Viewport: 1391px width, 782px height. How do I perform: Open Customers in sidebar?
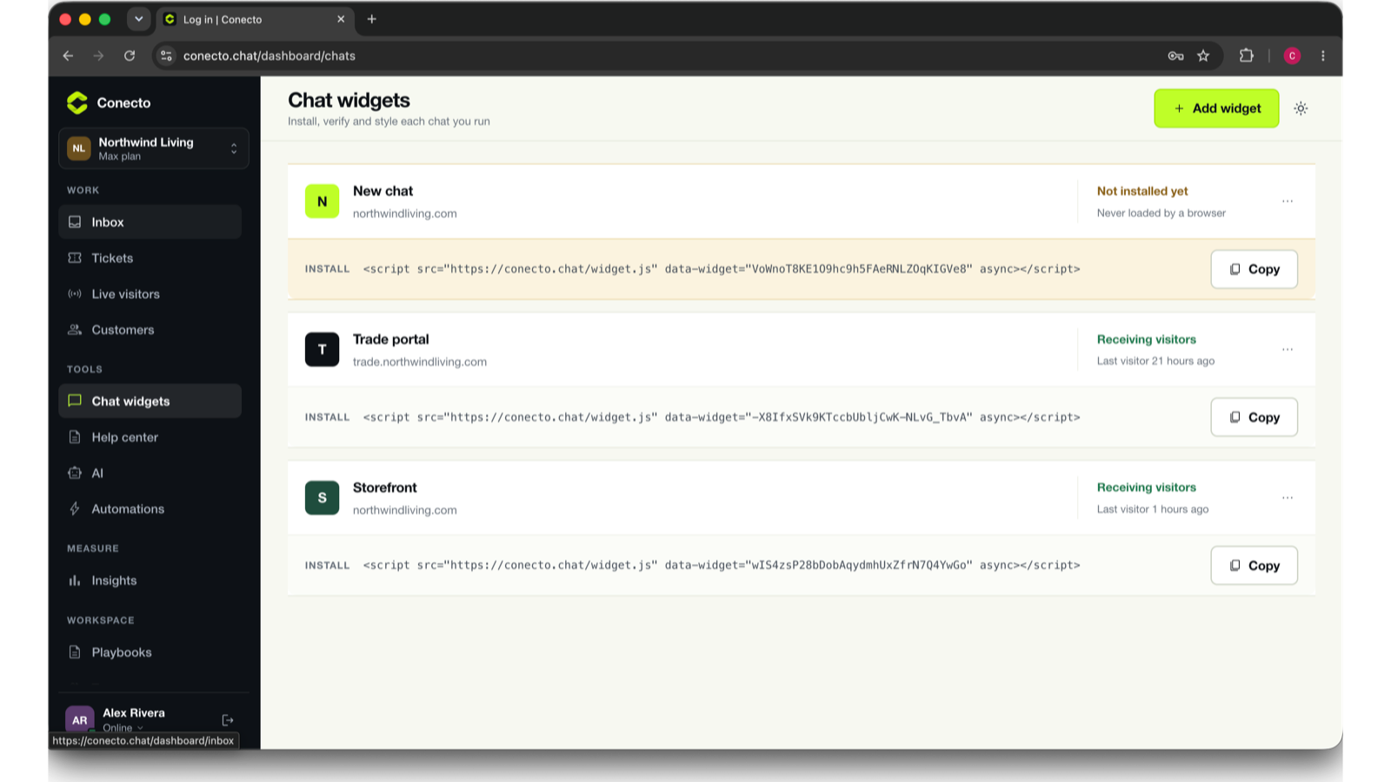pyautogui.click(x=150, y=329)
